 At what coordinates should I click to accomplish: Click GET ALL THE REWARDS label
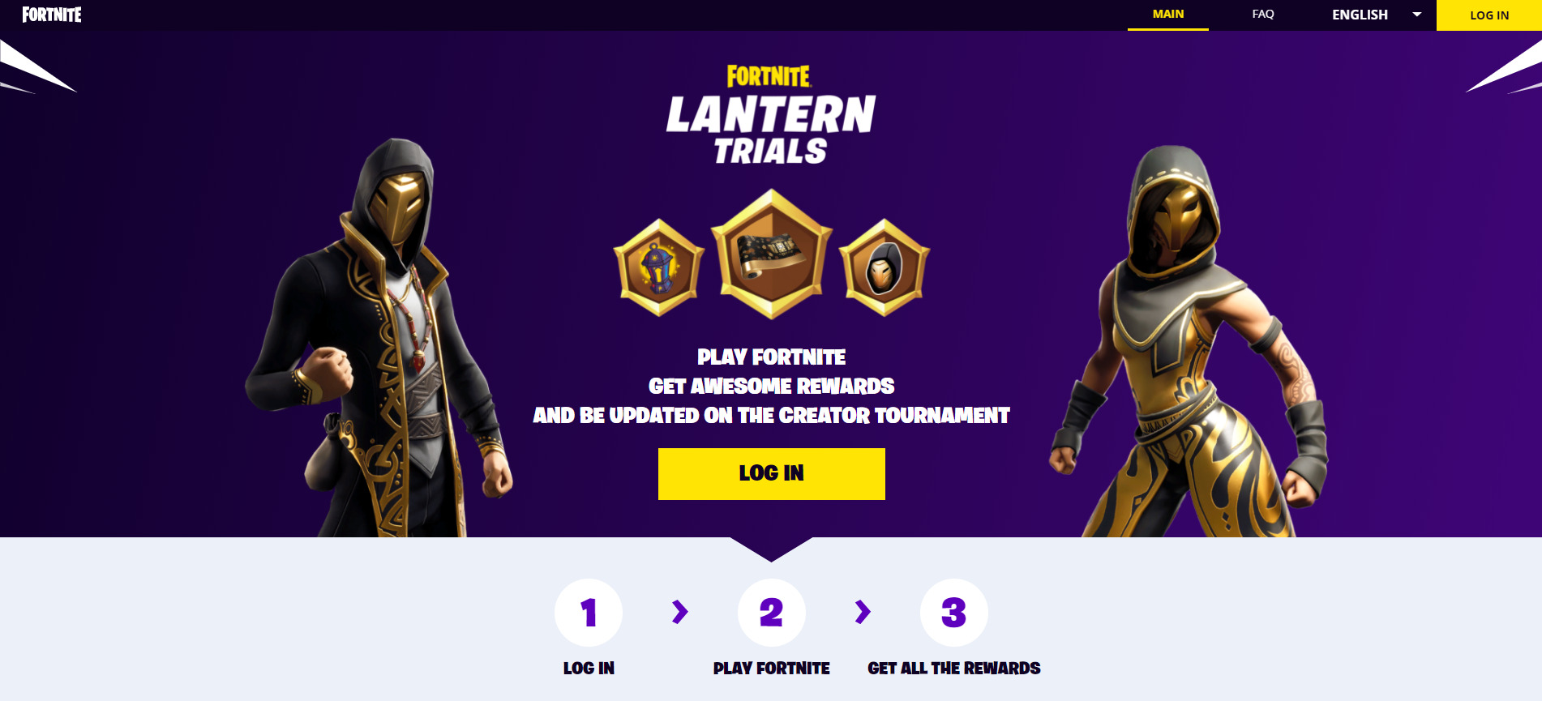coord(954,669)
